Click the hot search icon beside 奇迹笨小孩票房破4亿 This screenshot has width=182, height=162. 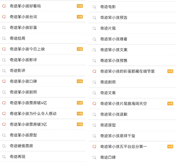[x=4, y=103]
